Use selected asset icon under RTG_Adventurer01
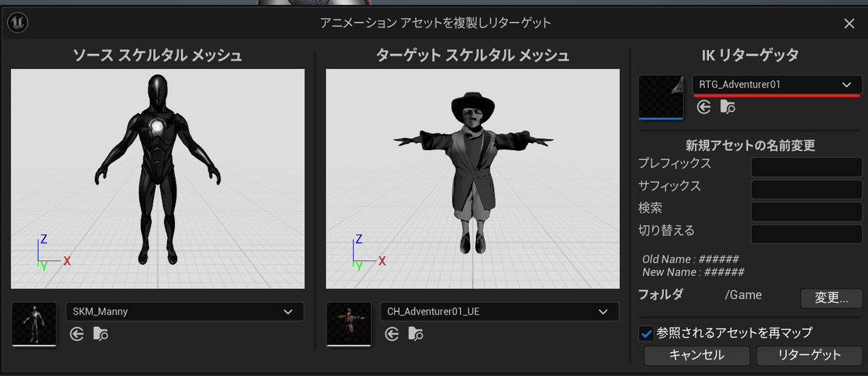Image resolution: width=868 pixels, height=376 pixels. pos(704,108)
